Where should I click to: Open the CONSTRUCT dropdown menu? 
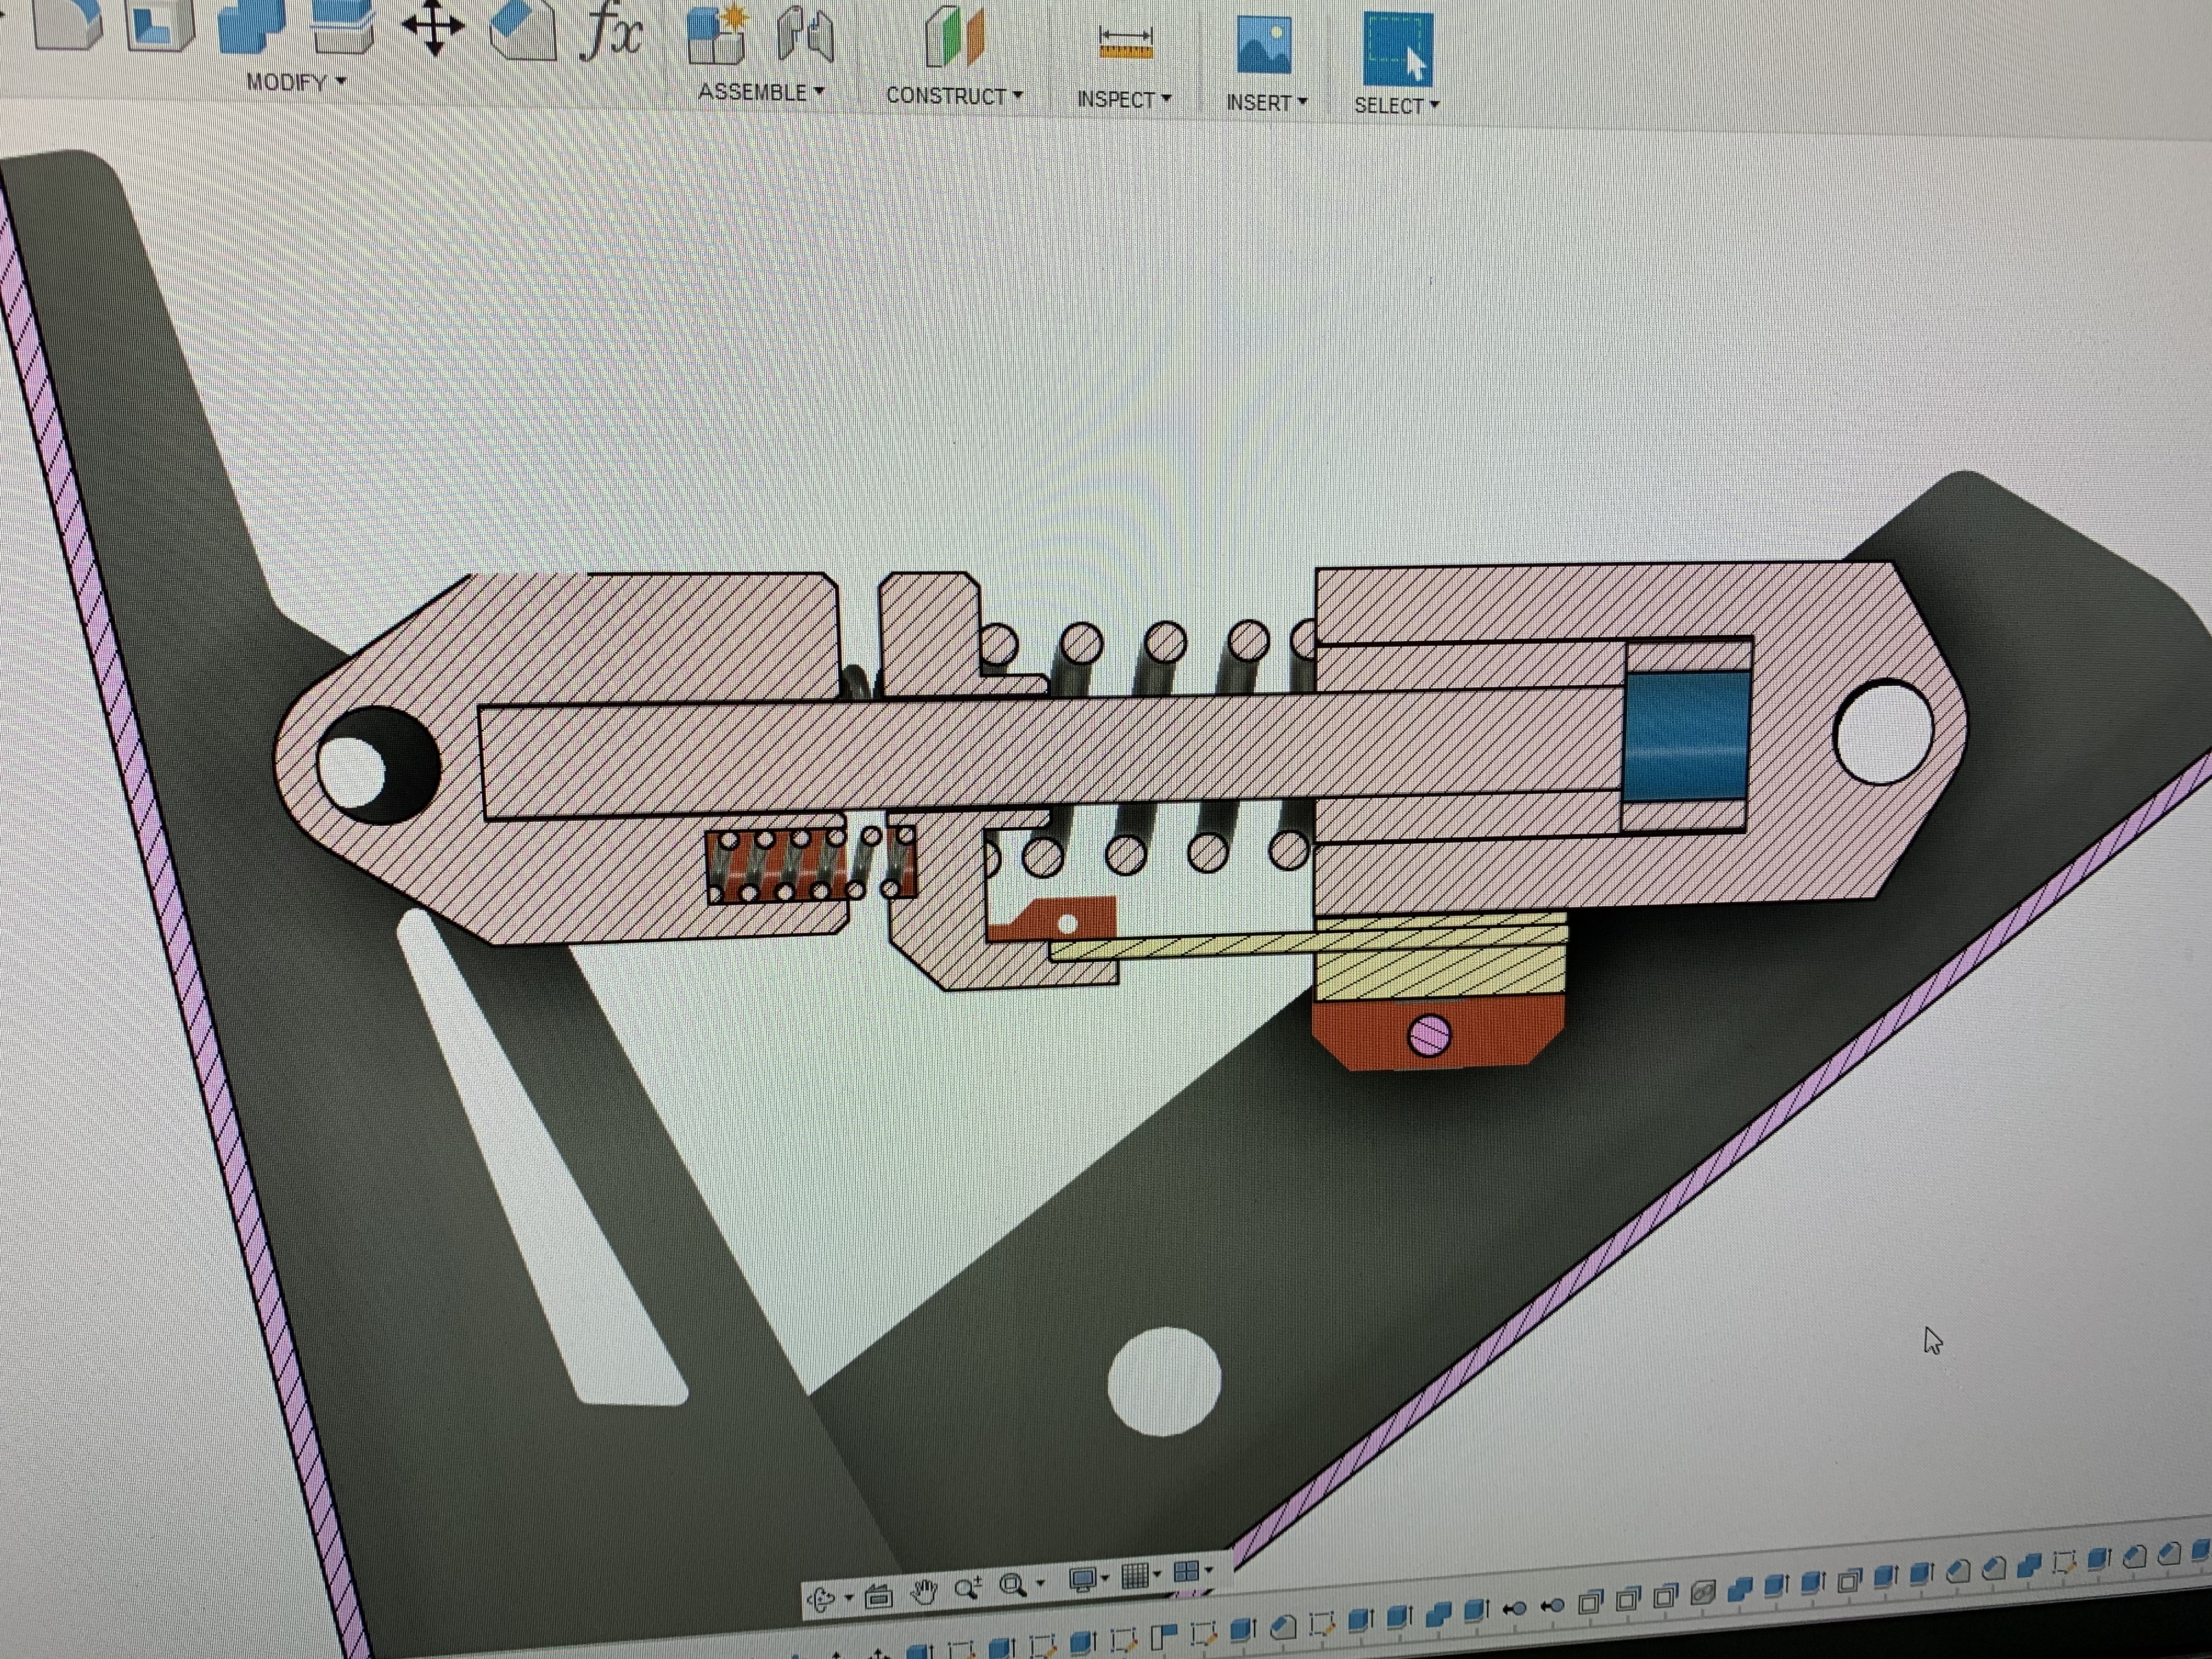(954, 96)
